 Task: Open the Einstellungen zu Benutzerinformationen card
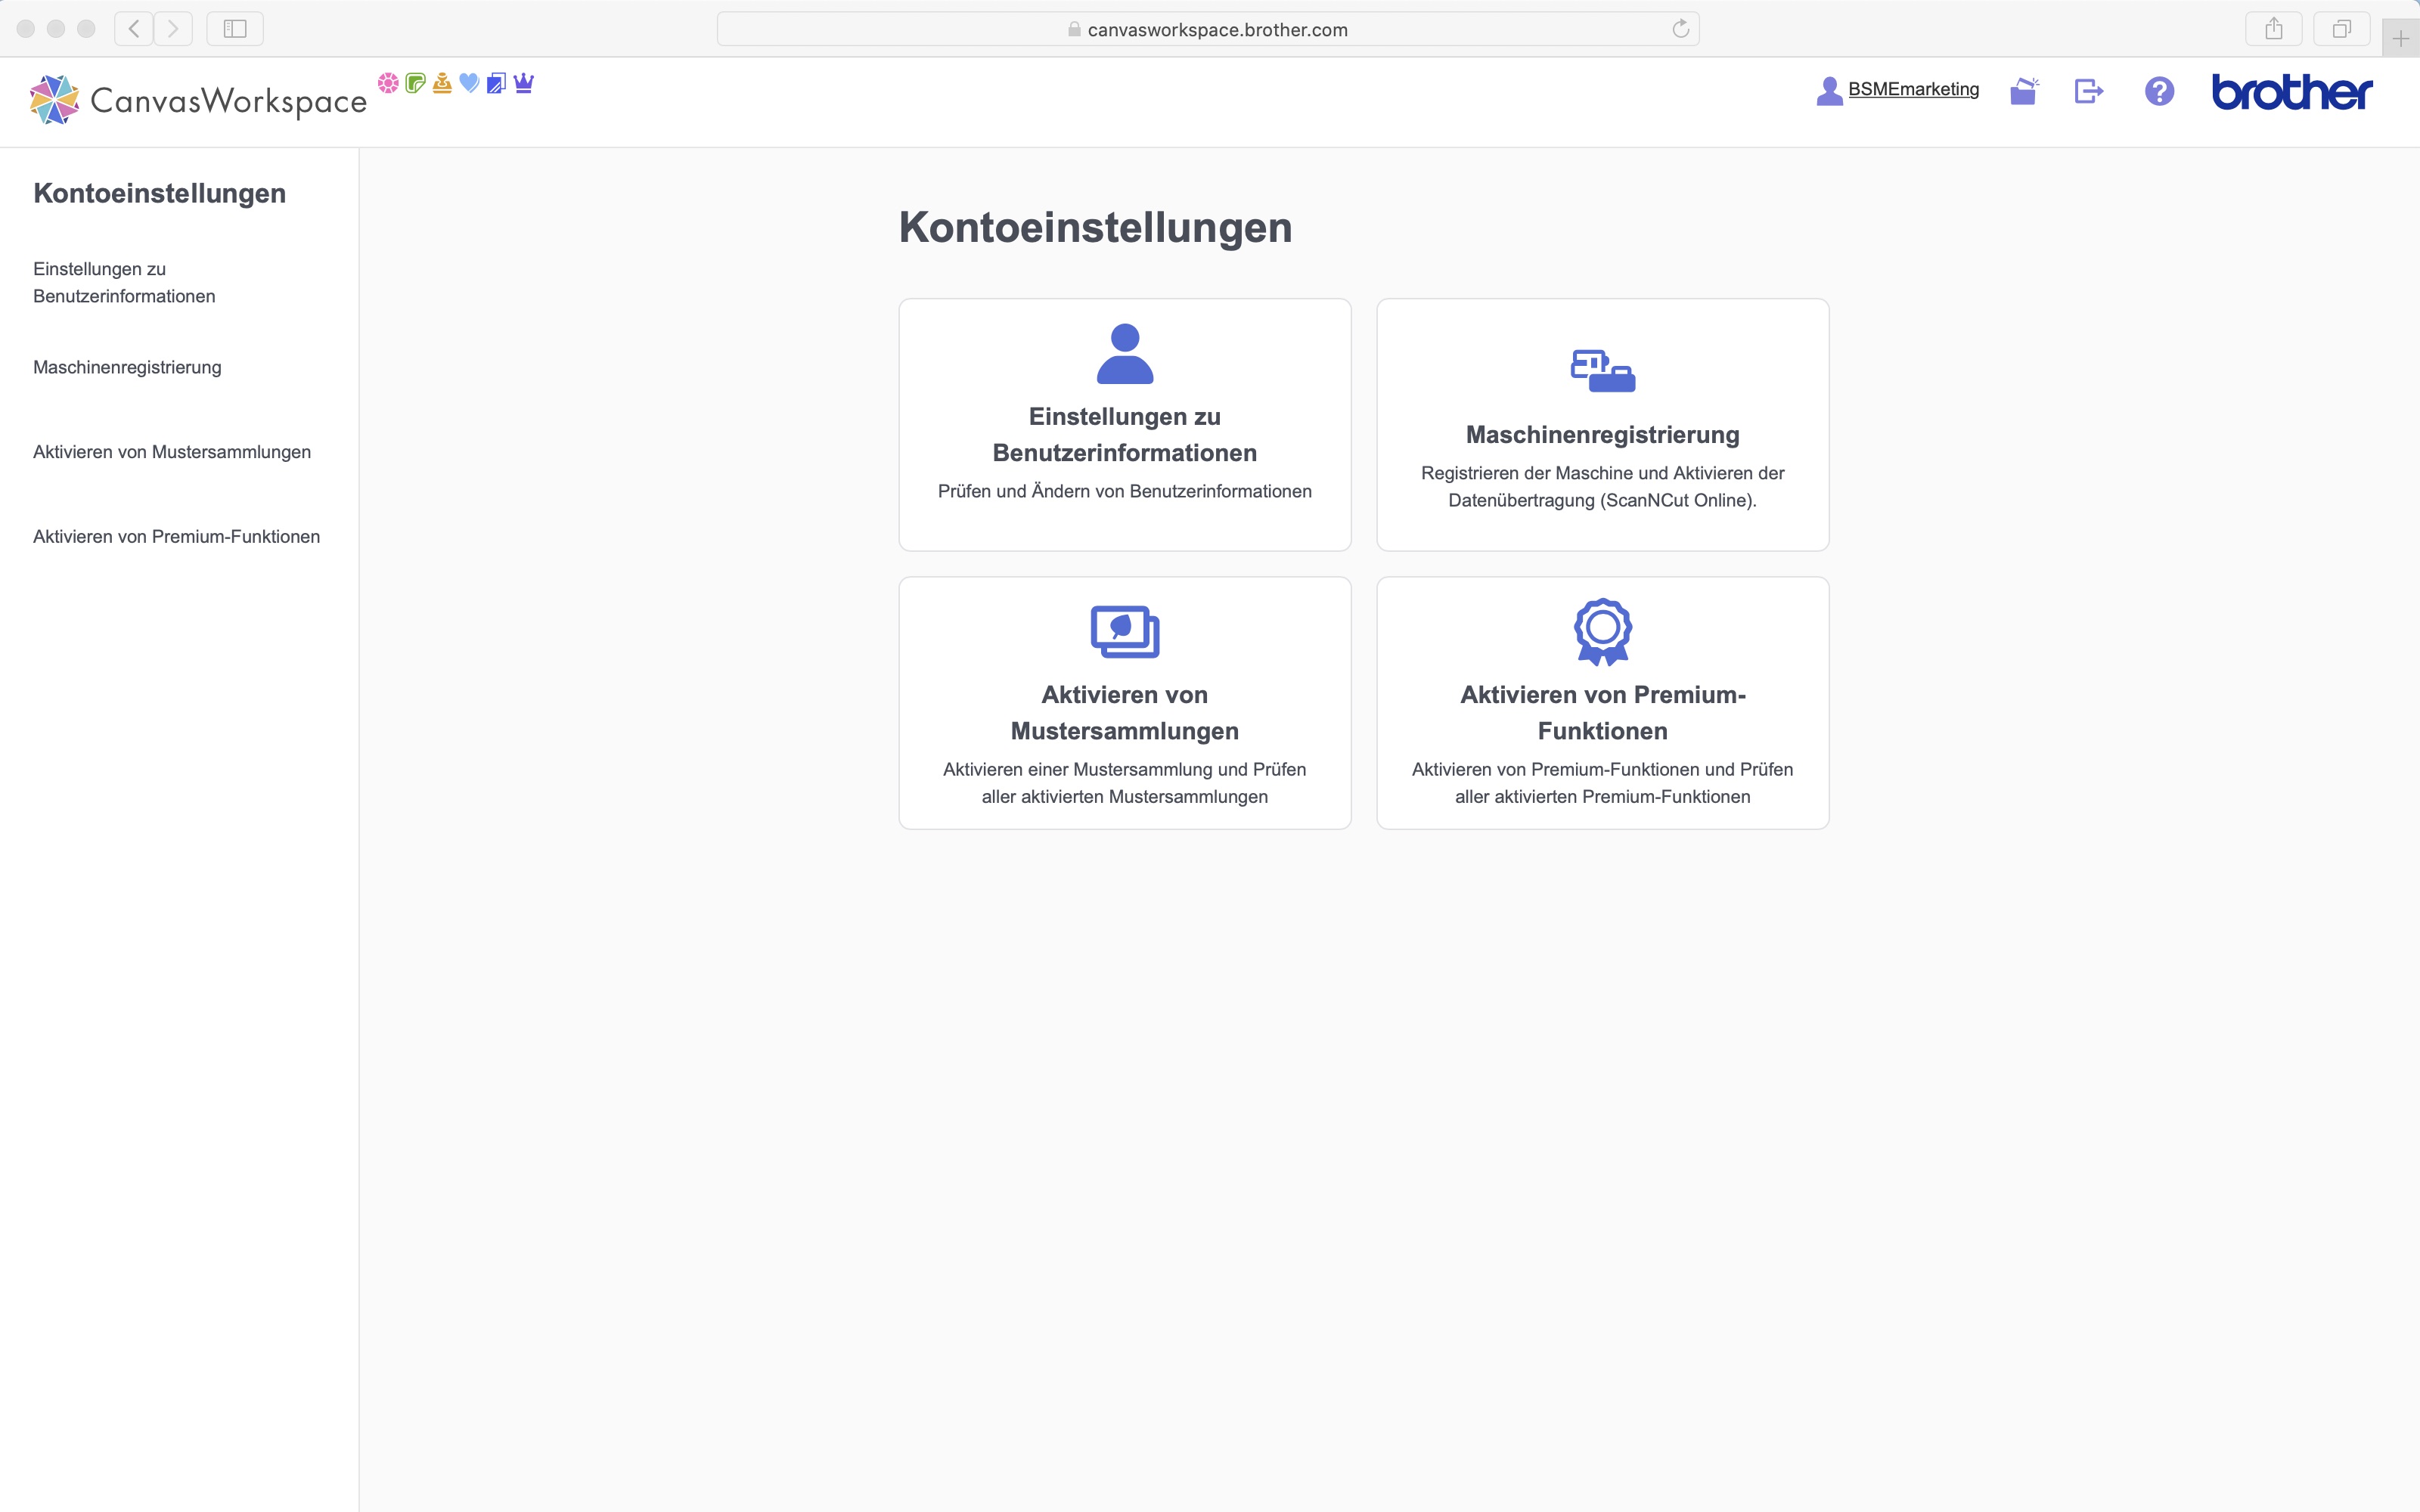1124,424
